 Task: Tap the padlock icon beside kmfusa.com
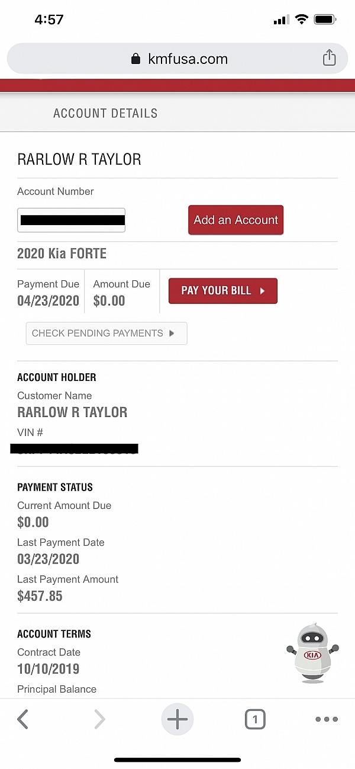[x=136, y=59]
